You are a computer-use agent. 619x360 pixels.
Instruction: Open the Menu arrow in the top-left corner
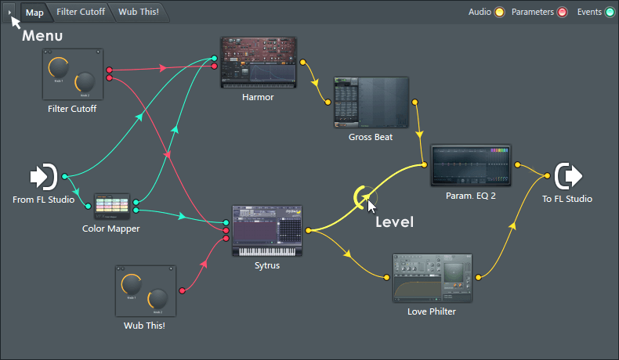pos(9,13)
